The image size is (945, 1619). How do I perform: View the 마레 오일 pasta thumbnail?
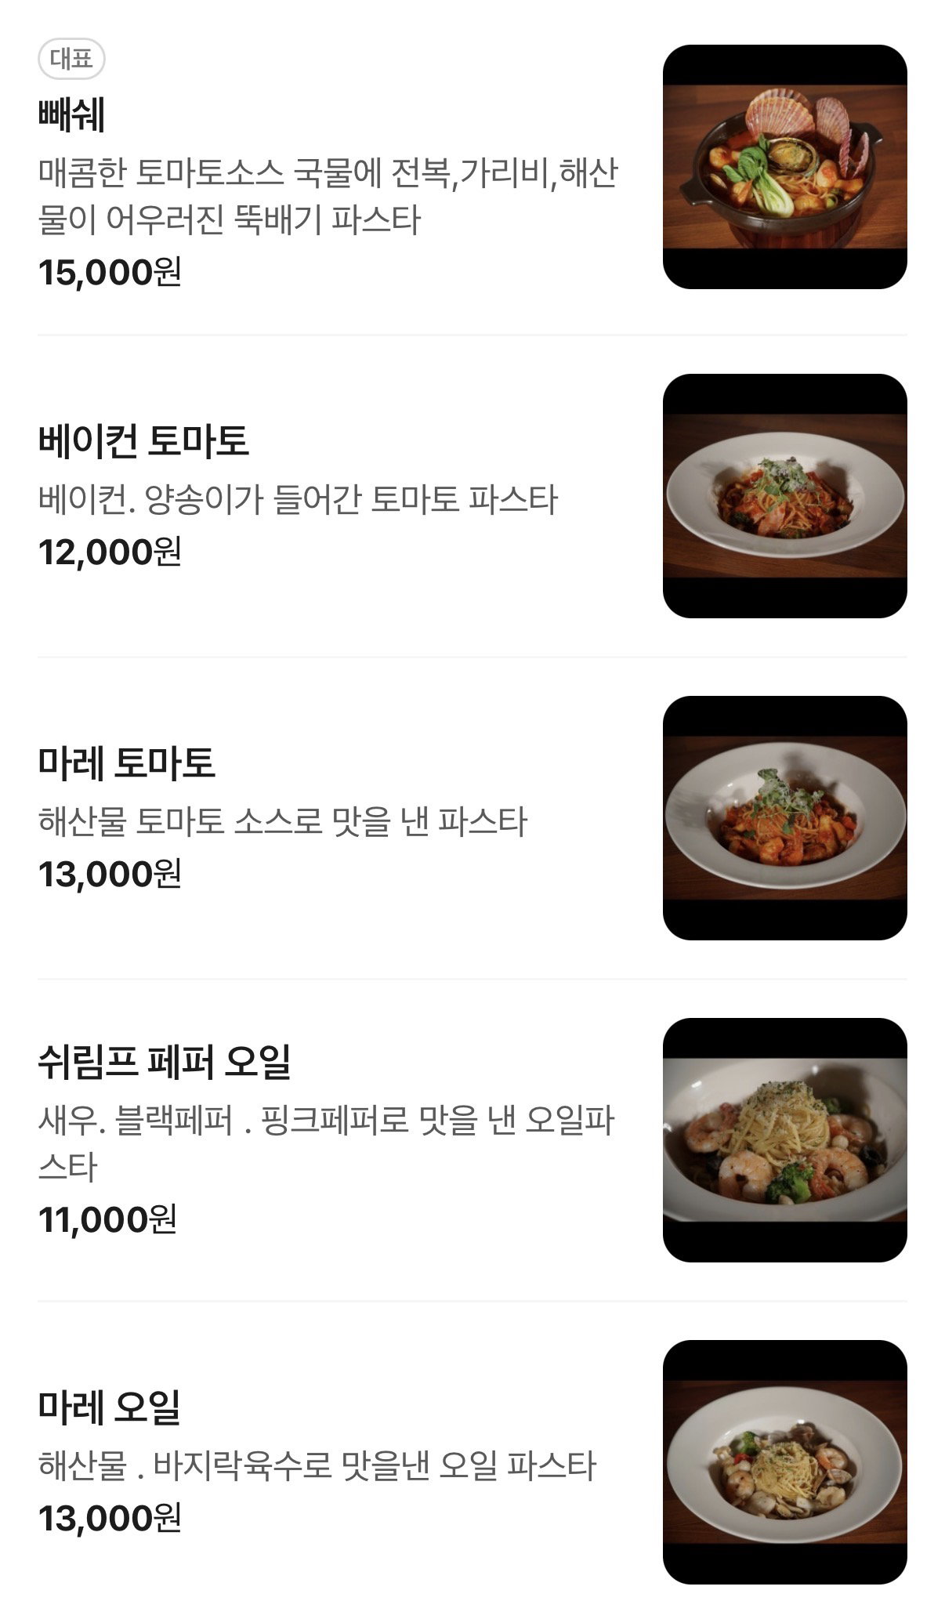pos(784,1462)
